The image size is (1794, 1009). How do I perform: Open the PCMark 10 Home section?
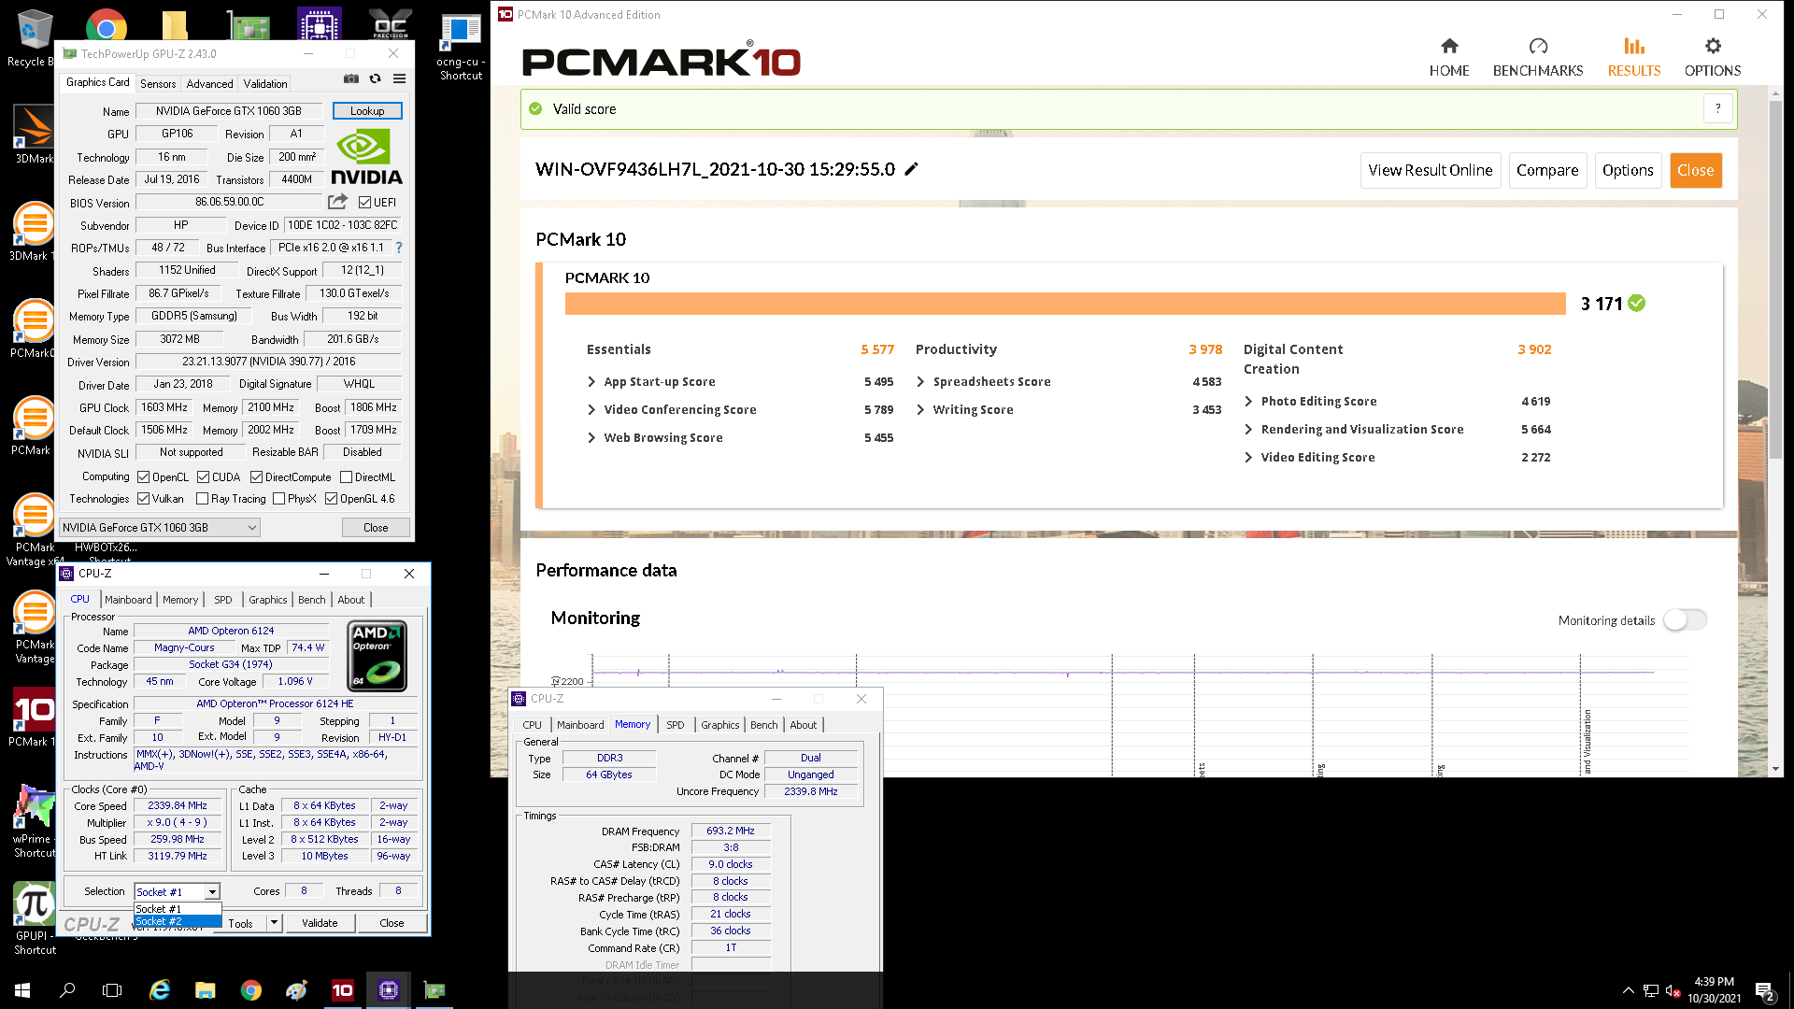1449,57
